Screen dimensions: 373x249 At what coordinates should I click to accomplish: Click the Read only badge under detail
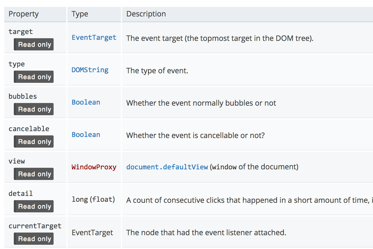pos(34,207)
